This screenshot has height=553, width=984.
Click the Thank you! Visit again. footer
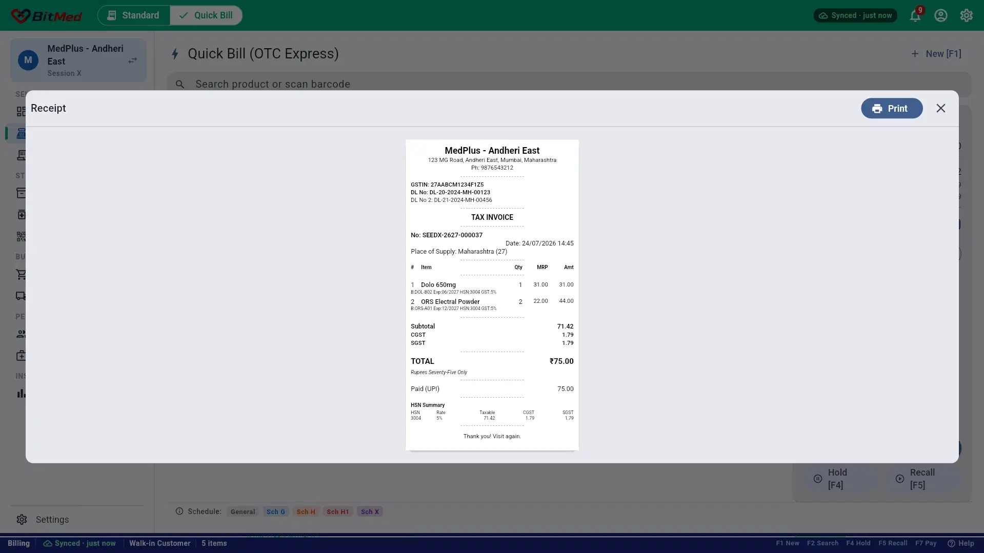click(x=492, y=436)
